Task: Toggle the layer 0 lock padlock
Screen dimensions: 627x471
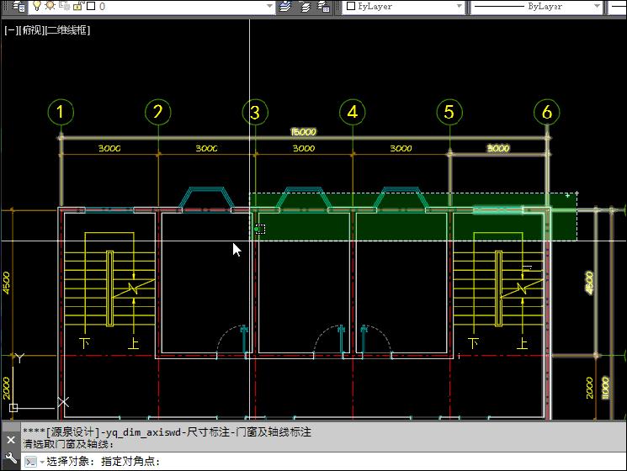Action: [76, 7]
